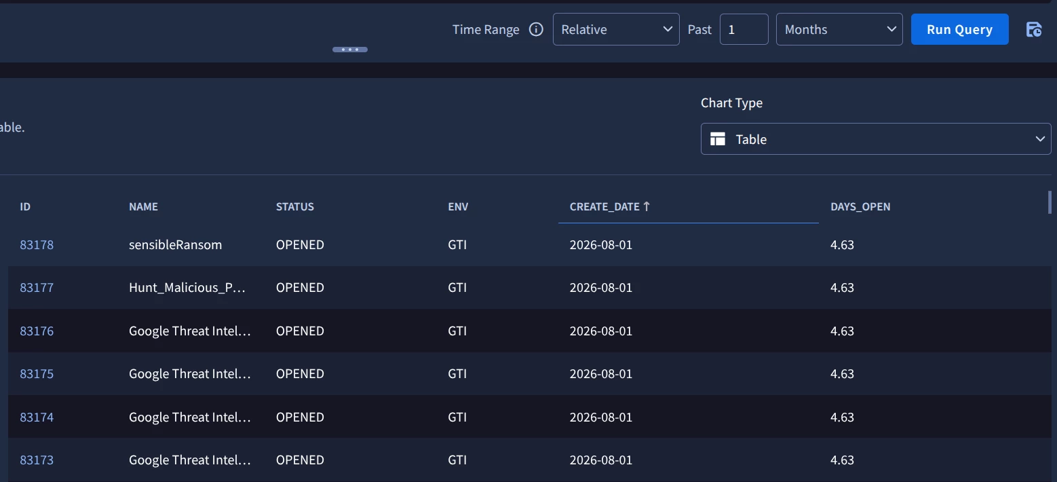Sort by the ID column header
Viewport: 1057px width, 482px height.
[25, 206]
